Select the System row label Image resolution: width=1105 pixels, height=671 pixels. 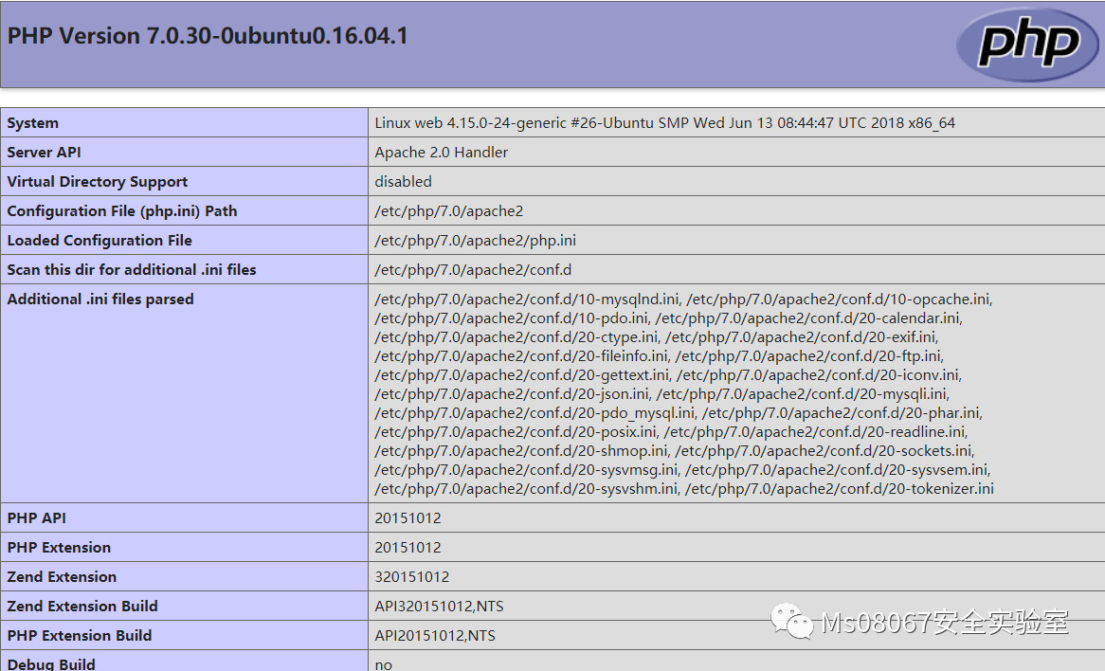point(33,123)
